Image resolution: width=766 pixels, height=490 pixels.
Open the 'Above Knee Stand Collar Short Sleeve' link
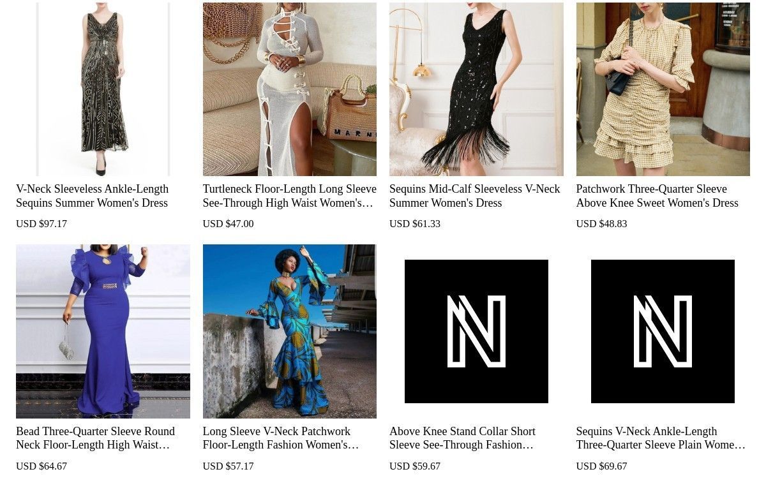point(463,438)
